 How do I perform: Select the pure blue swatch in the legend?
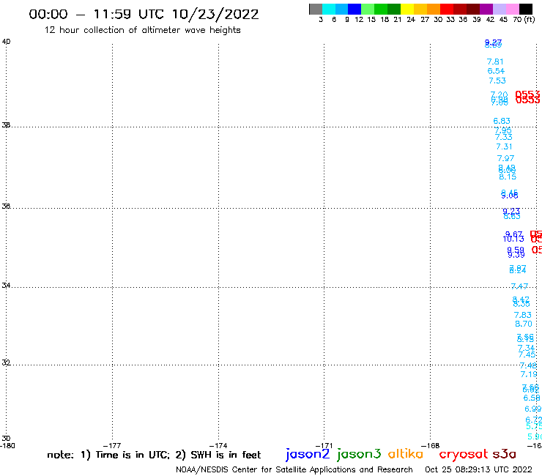(355, 9)
